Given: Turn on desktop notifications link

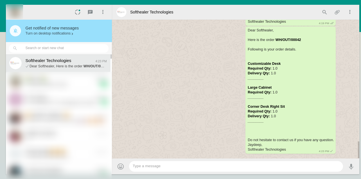Looking at the screenshot, I should pyautogui.click(x=48, y=33).
